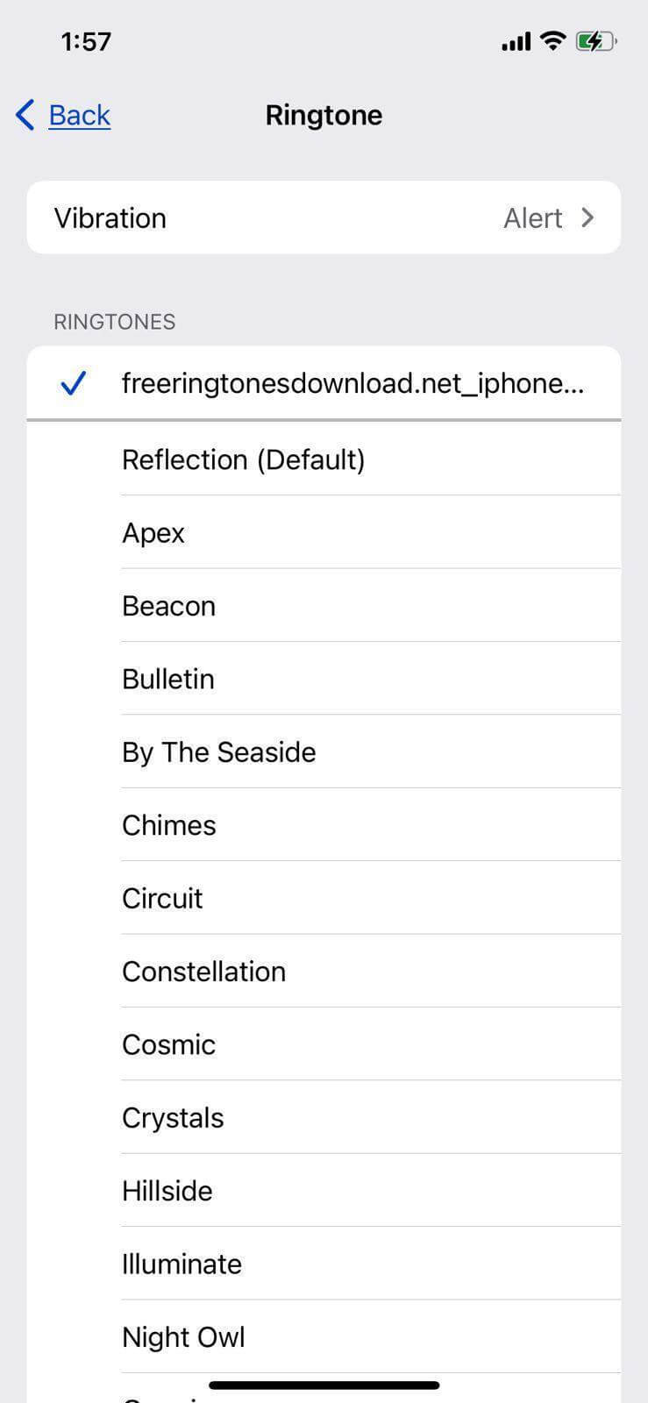Tap the clock showing 1:57
The width and height of the screenshot is (648, 1403).
pyautogui.click(x=85, y=40)
